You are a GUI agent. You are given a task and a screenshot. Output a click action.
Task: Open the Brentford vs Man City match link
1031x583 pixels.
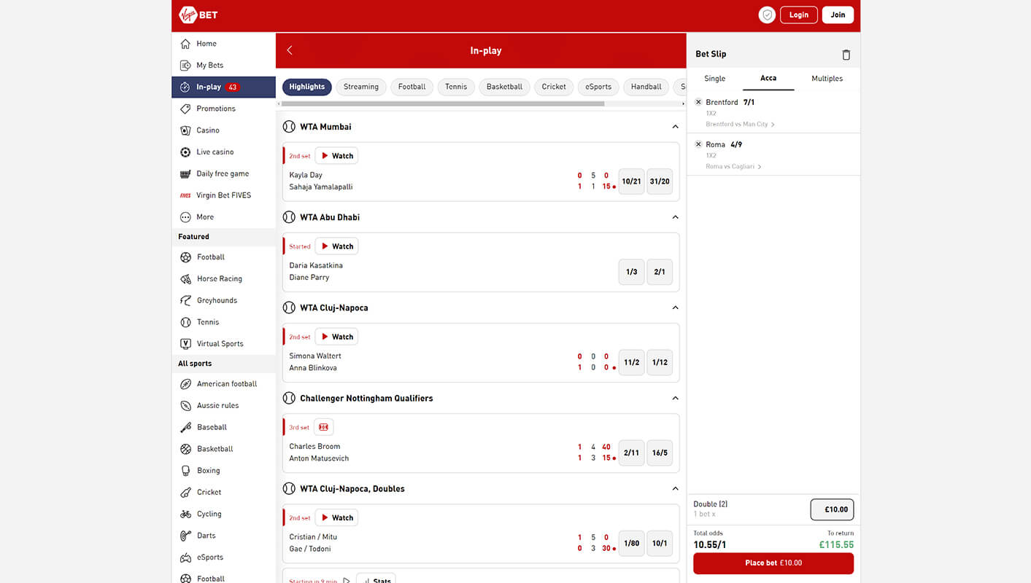740,125
